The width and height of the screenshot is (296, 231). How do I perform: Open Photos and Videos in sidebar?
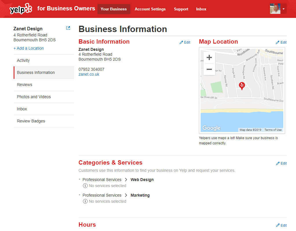click(x=34, y=97)
